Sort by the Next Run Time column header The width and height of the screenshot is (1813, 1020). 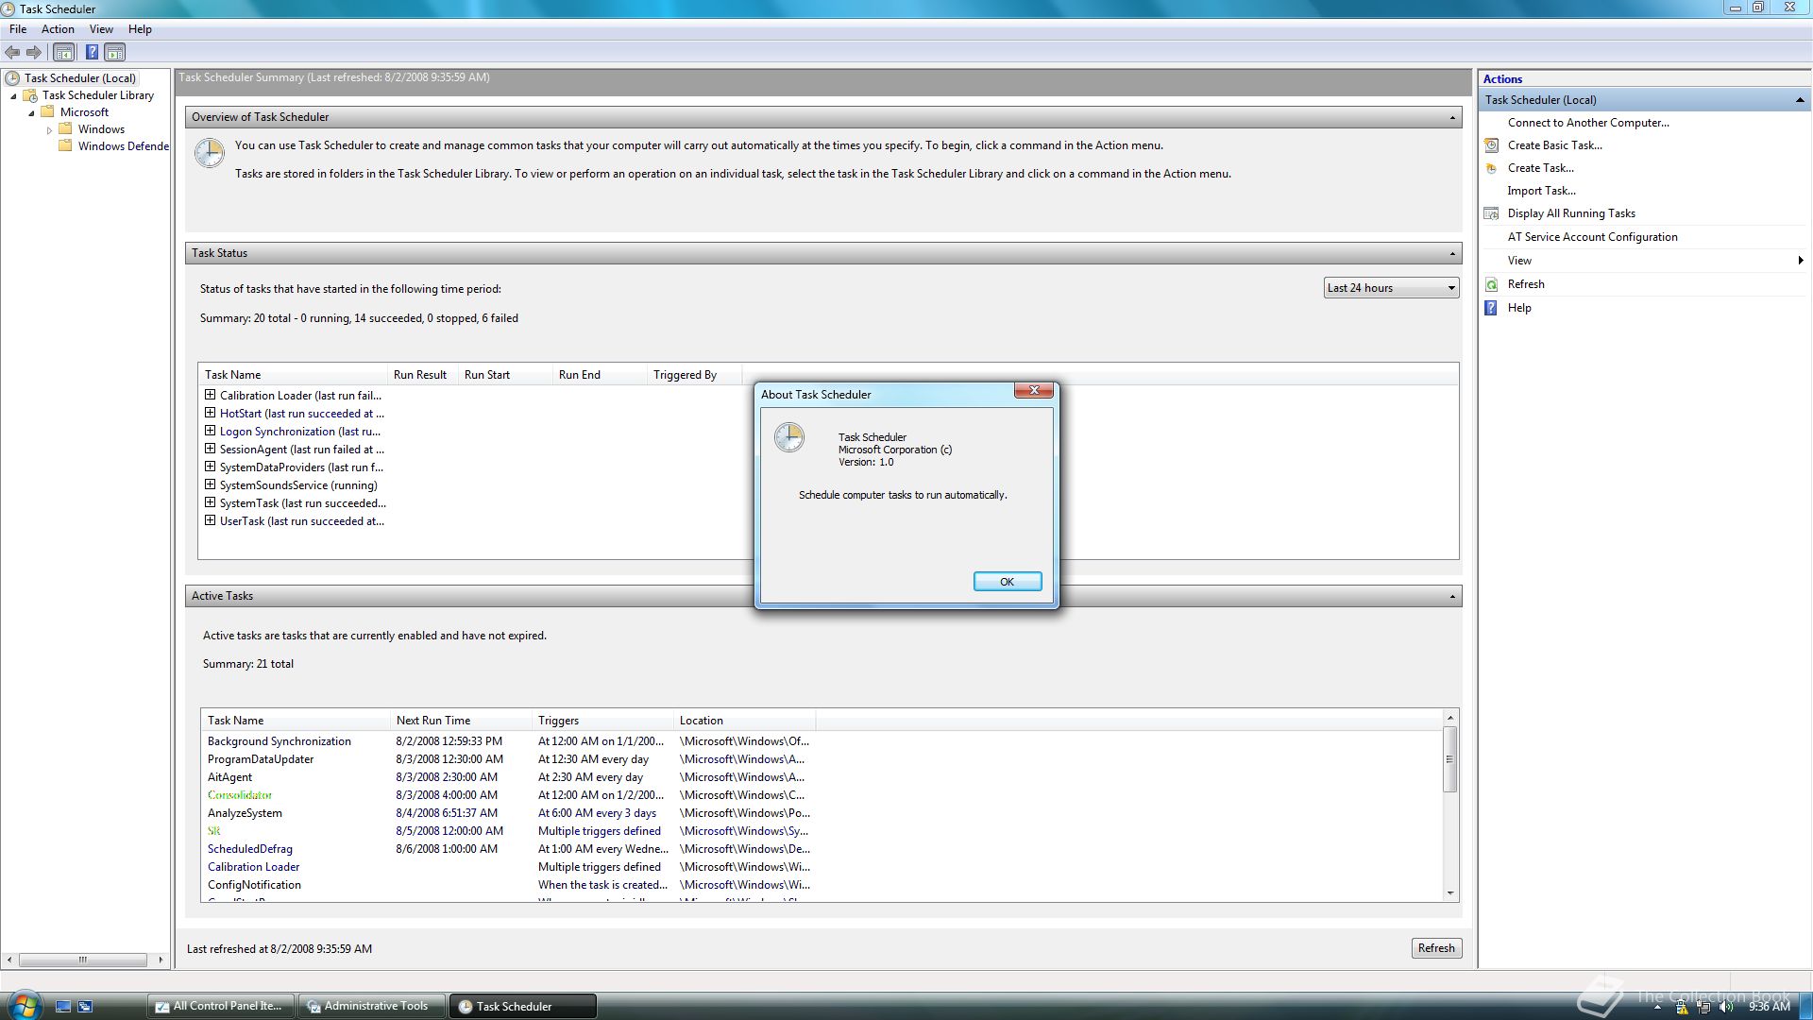pos(461,721)
